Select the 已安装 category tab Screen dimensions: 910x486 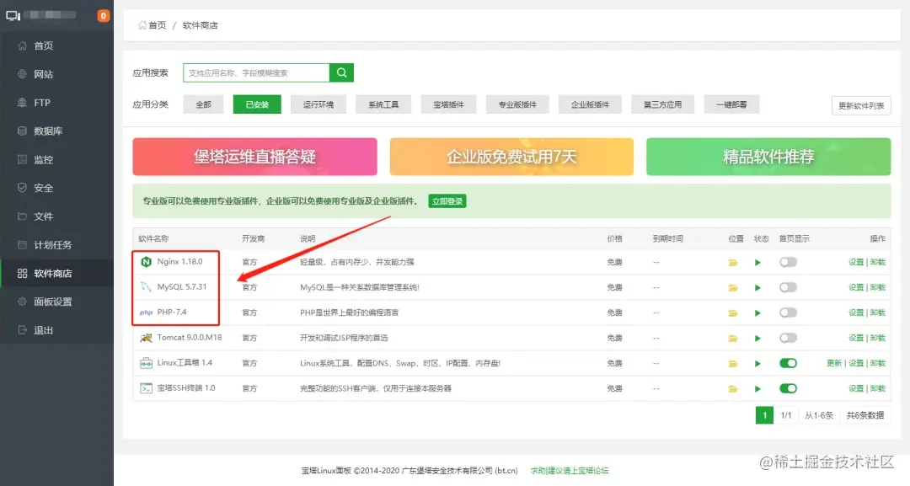[257, 104]
